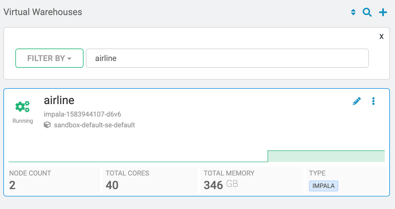The width and height of the screenshot is (395, 209).
Task: Click the Running status gears icon
Action: click(x=23, y=107)
